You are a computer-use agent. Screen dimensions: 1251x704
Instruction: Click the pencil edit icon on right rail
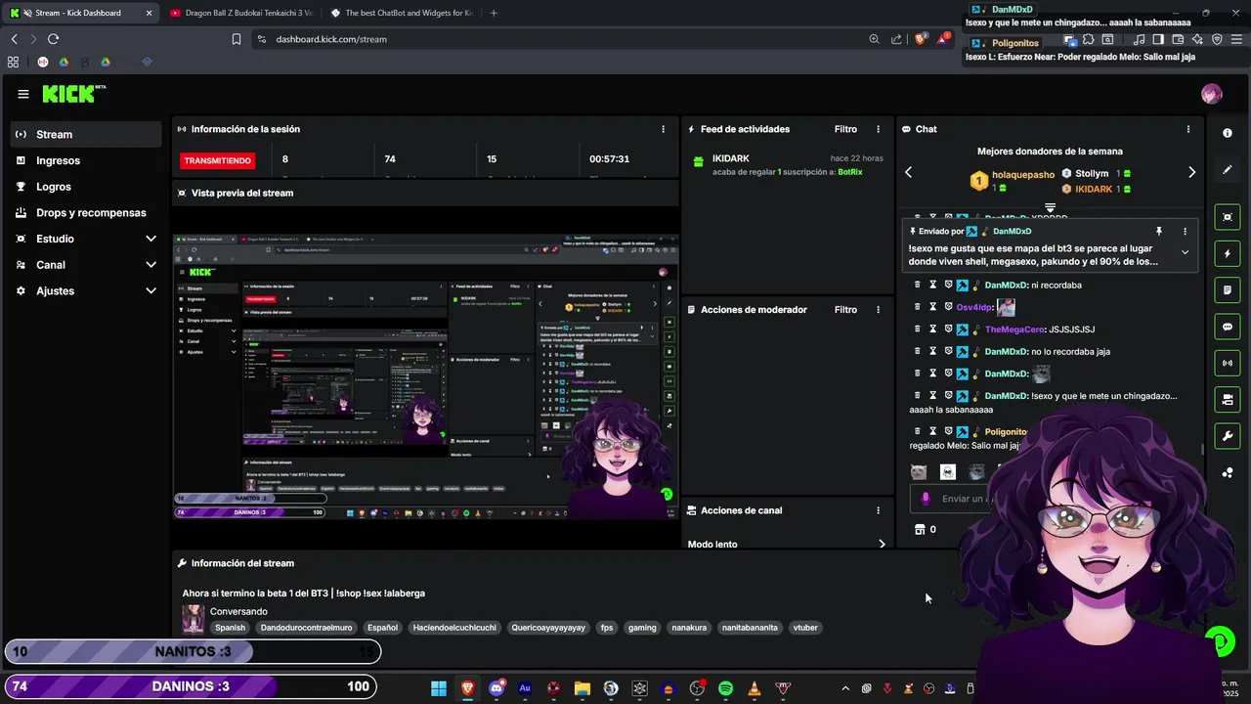tap(1228, 169)
